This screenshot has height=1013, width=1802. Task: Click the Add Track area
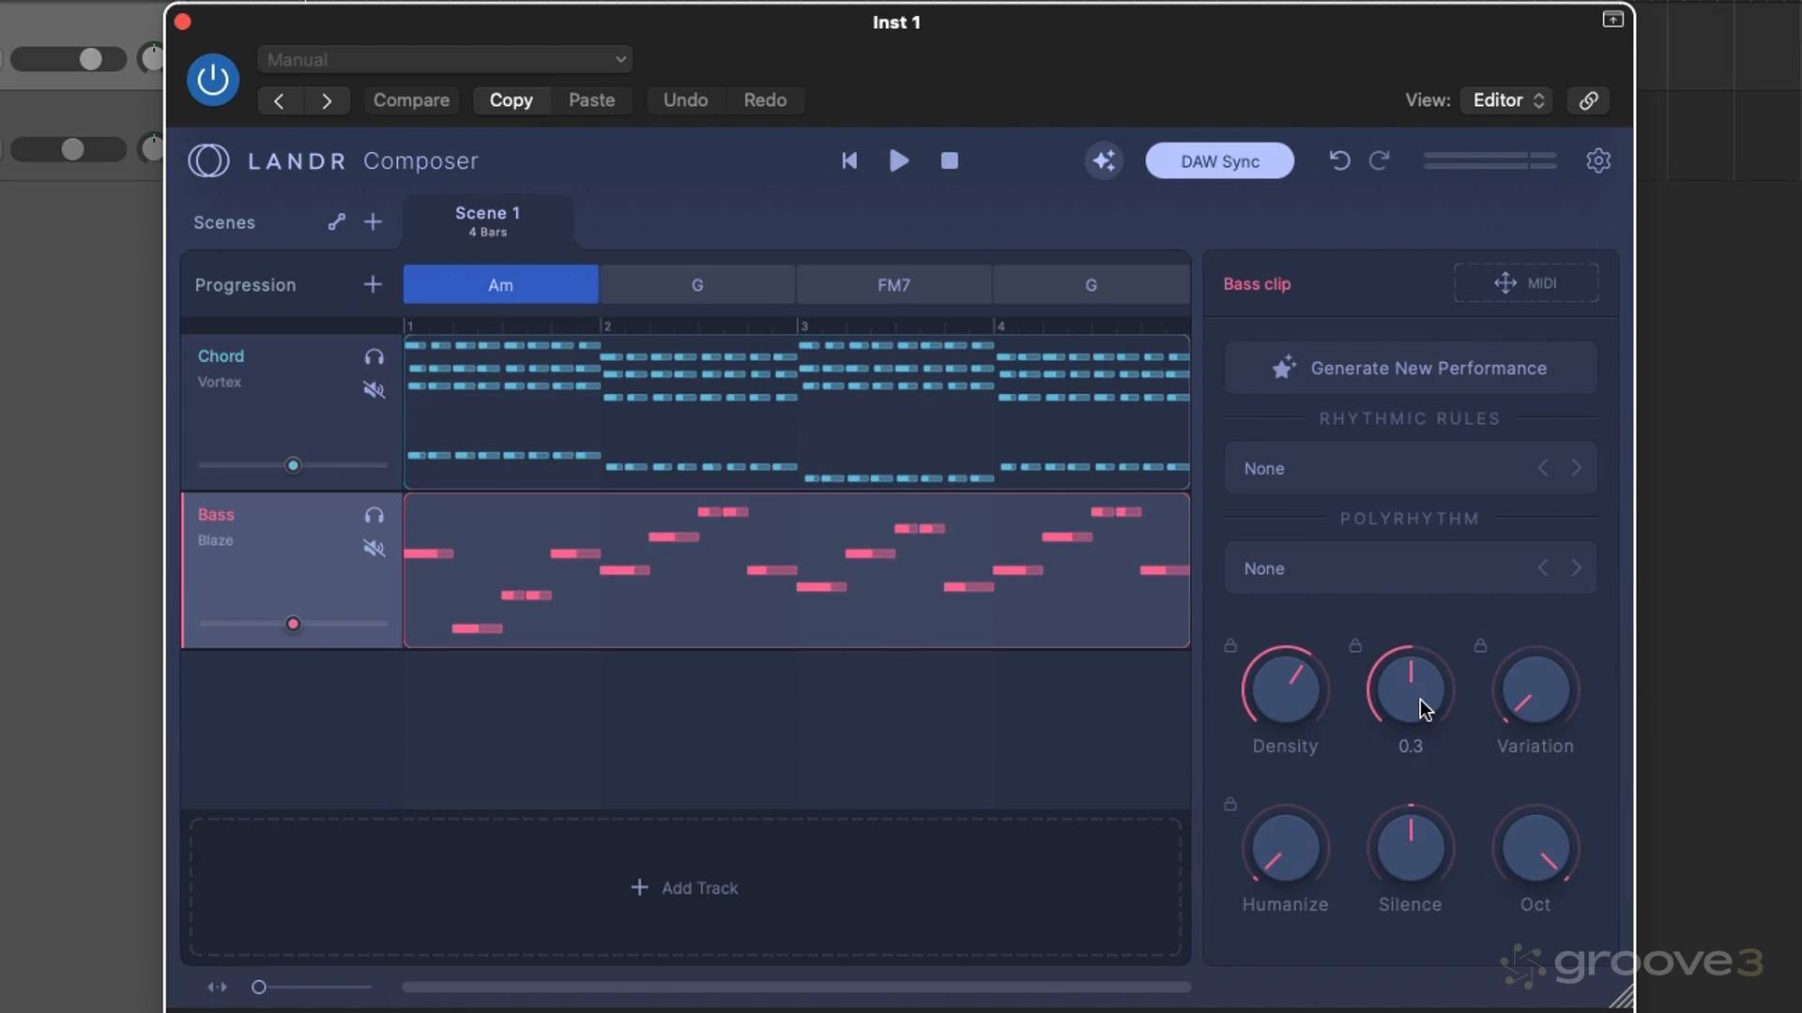pyautogui.click(x=685, y=887)
